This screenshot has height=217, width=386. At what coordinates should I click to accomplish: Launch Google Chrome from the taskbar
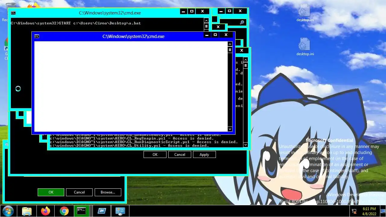coord(64,211)
